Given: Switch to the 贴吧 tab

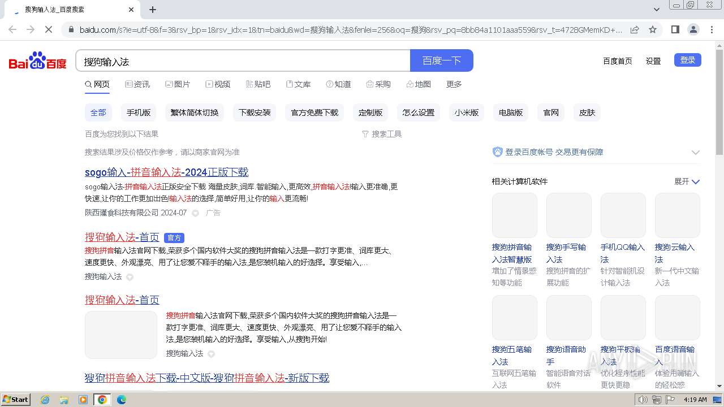Looking at the screenshot, I should (258, 84).
